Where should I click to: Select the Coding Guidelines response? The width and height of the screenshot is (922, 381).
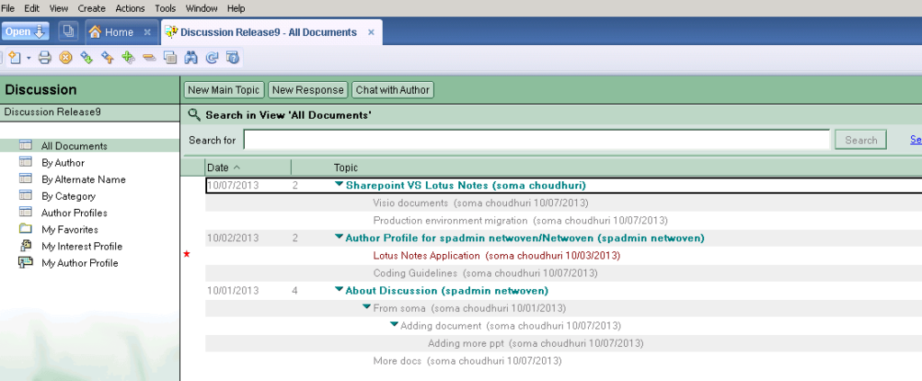click(x=485, y=274)
